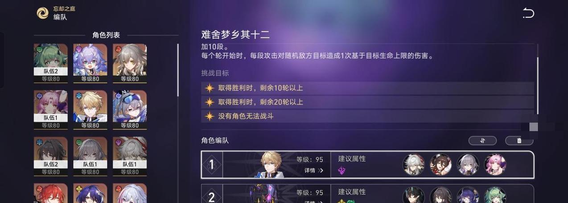Select the red-haired character in bottom row
The image size is (568, 203).
point(51,193)
